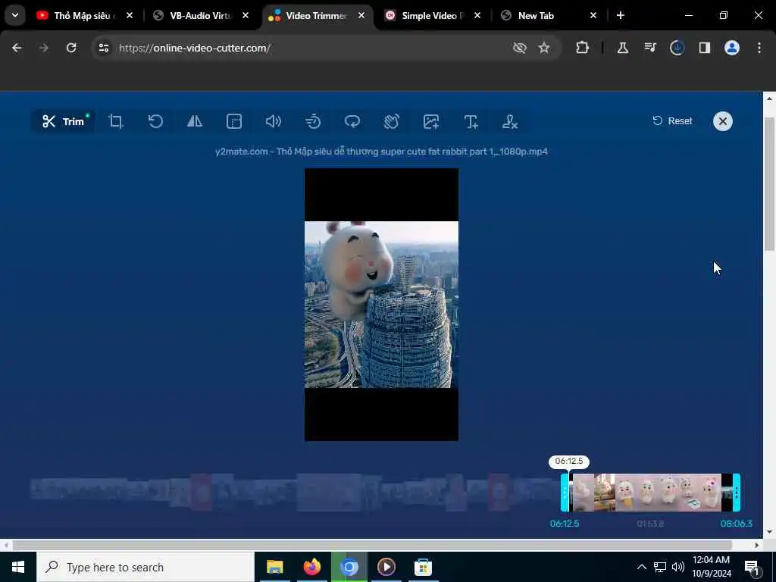Open media control icon in toolbar
The height and width of the screenshot is (582, 776).
tap(650, 48)
